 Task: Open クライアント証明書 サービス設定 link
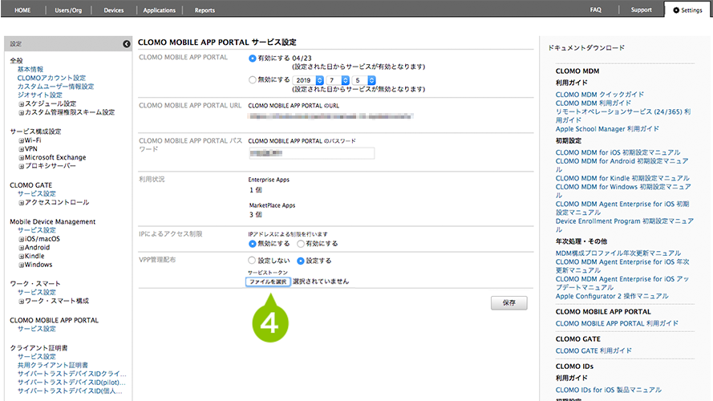pyautogui.click(x=36, y=357)
